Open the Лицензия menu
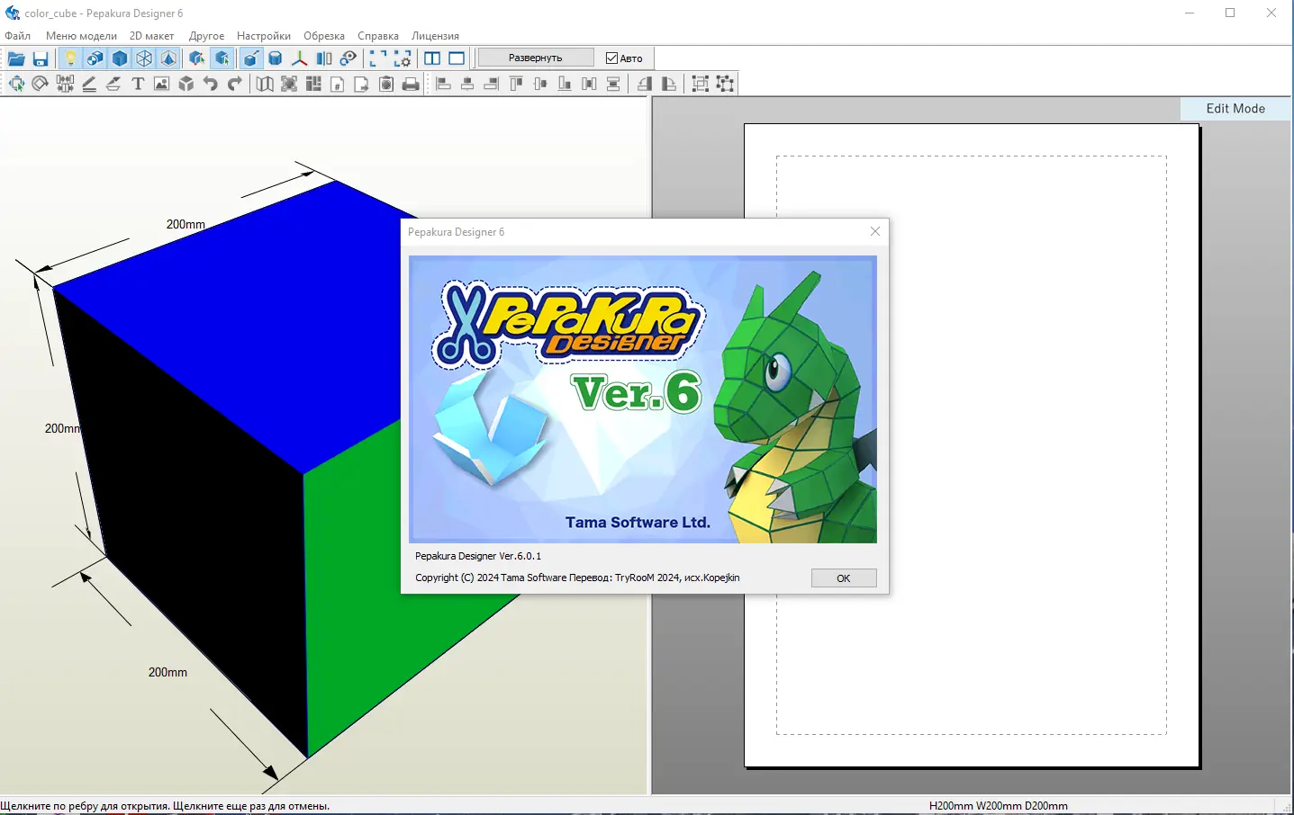This screenshot has width=1294, height=815. pyautogui.click(x=436, y=36)
